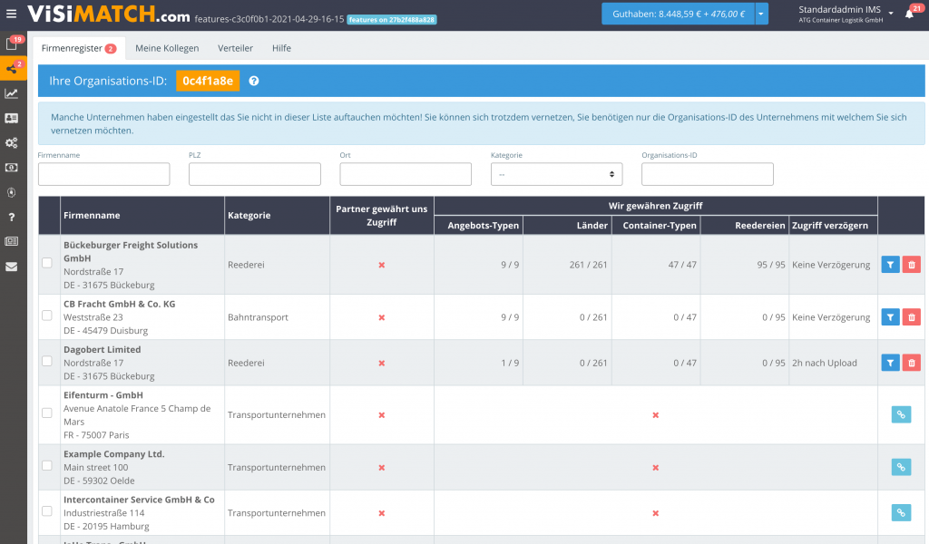Link with Intercontainer Service GmbH & Co
This screenshot has width=929, height=544.
pyautogui.click(x=901, y=512)
